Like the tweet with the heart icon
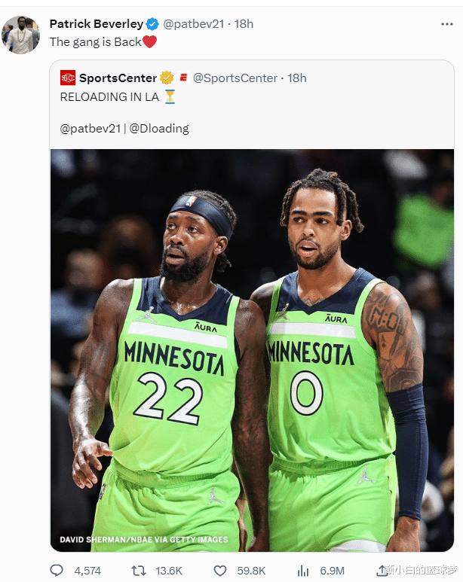 pyautogui.click(x=220, y=571)
